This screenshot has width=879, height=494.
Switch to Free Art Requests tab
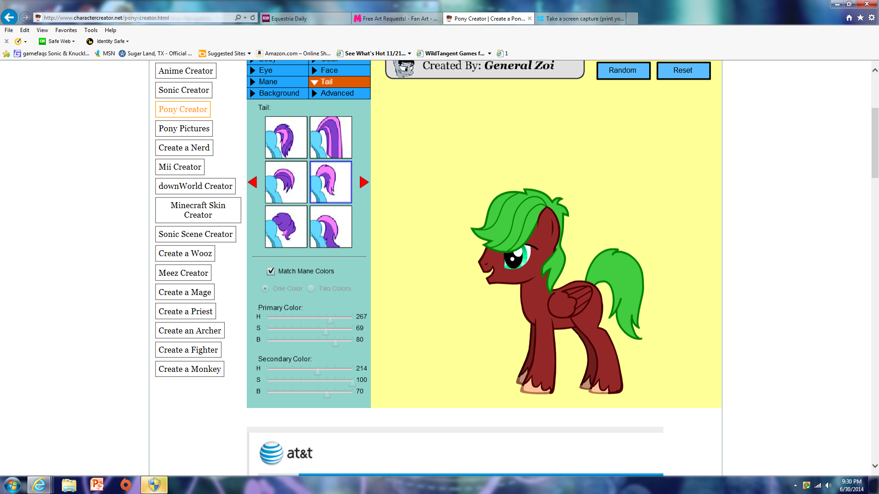pos(397,18)
